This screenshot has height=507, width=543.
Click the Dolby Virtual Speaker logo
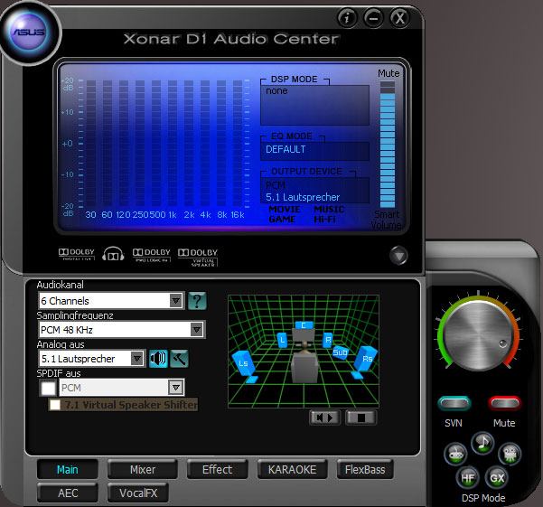tap(198, 257)
